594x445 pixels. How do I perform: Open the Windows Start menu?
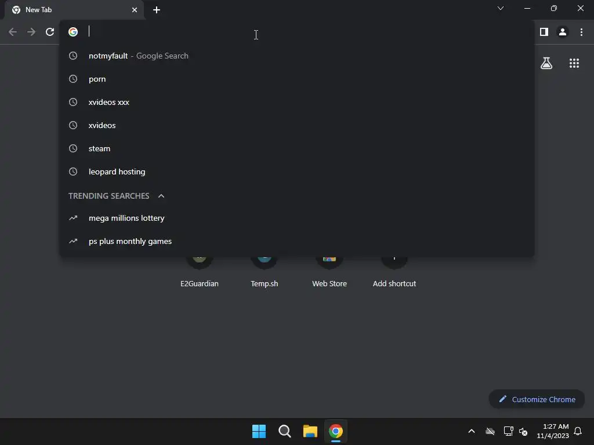[x=259, y=431]
